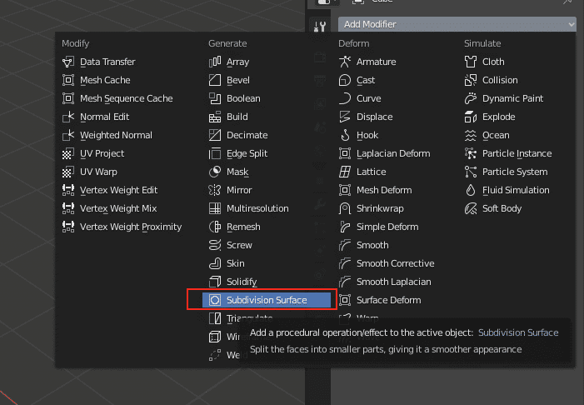Screen dimensions: 584x405
Task: Select the Remesh modifier entry
Action: point(235,227)
